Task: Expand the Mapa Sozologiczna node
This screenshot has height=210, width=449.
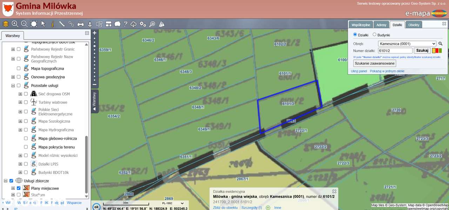Action: tap(20, 121)
